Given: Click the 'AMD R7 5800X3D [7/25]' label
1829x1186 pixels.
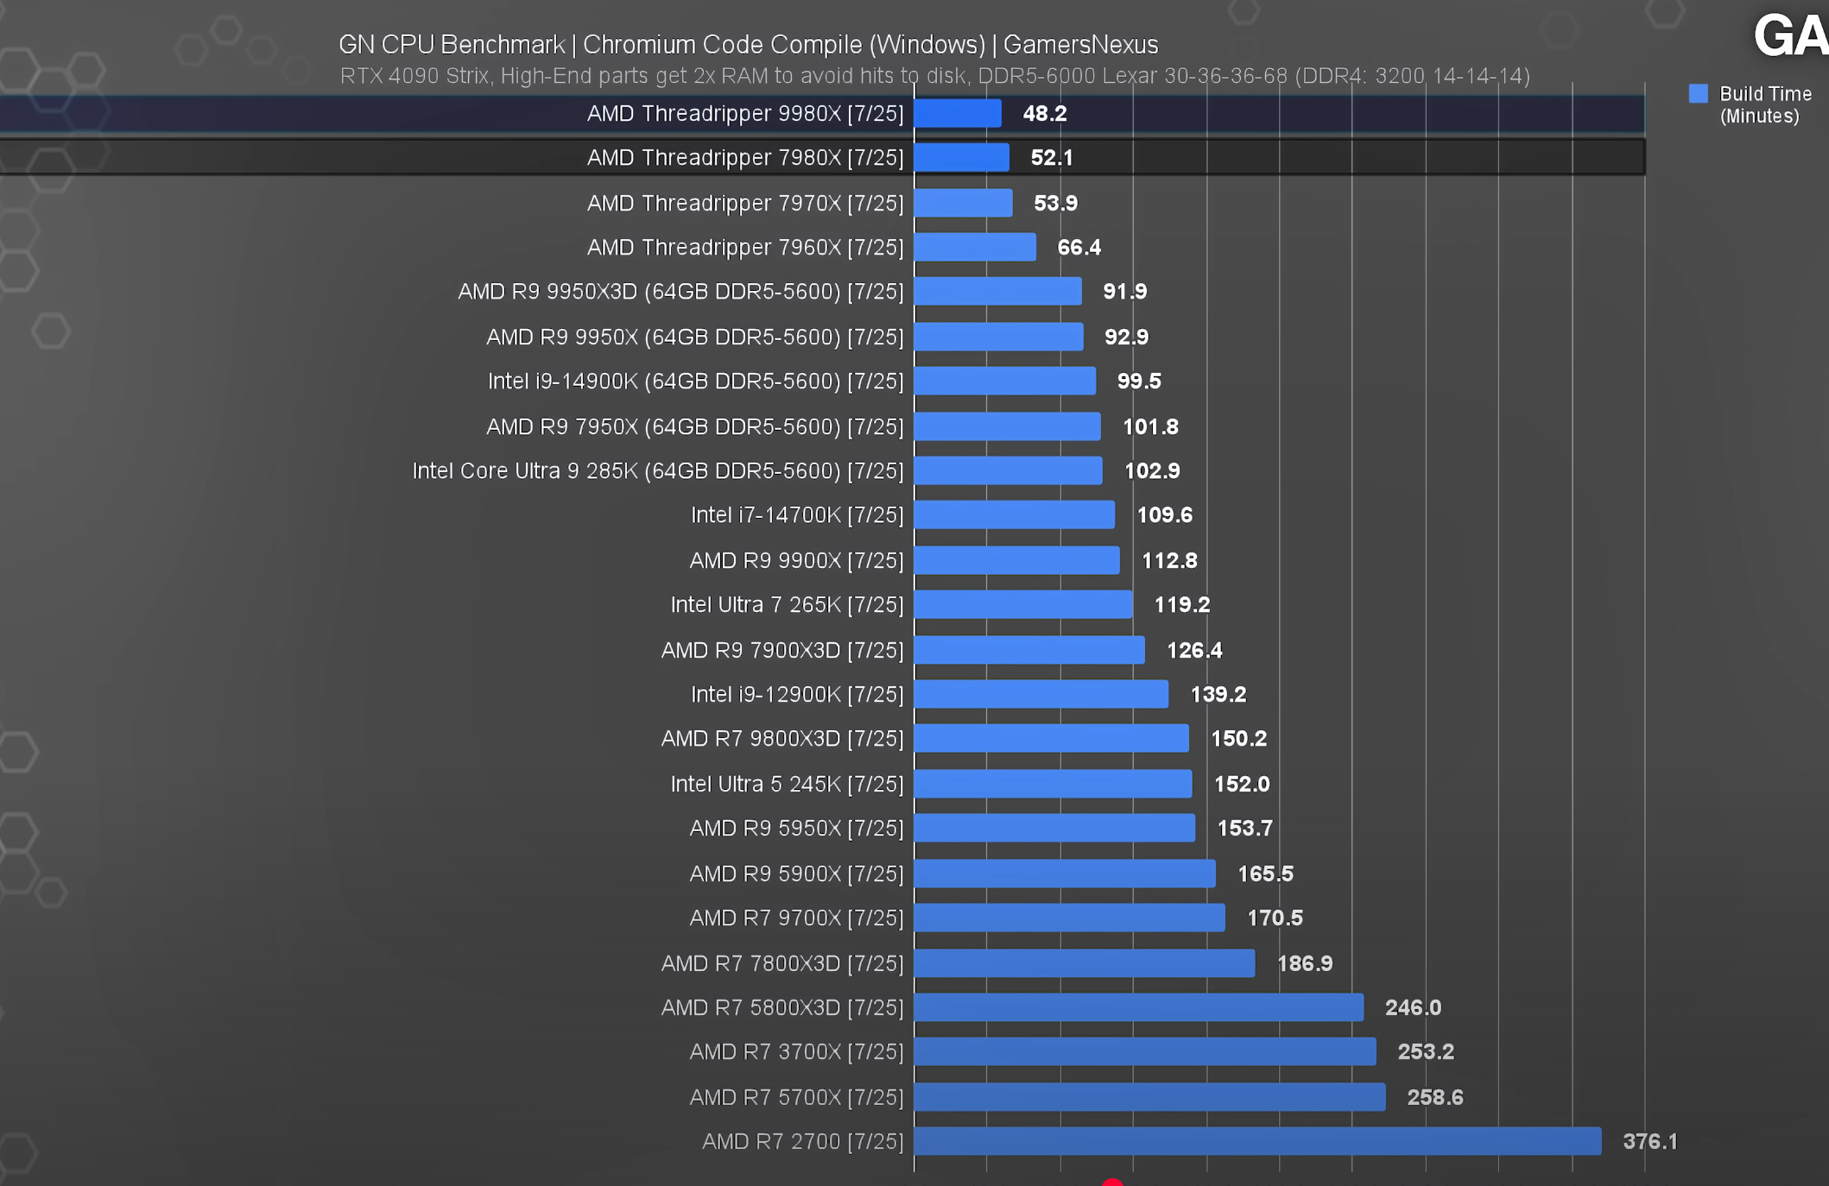Looking at the screenshot, I should [782, 1007].
